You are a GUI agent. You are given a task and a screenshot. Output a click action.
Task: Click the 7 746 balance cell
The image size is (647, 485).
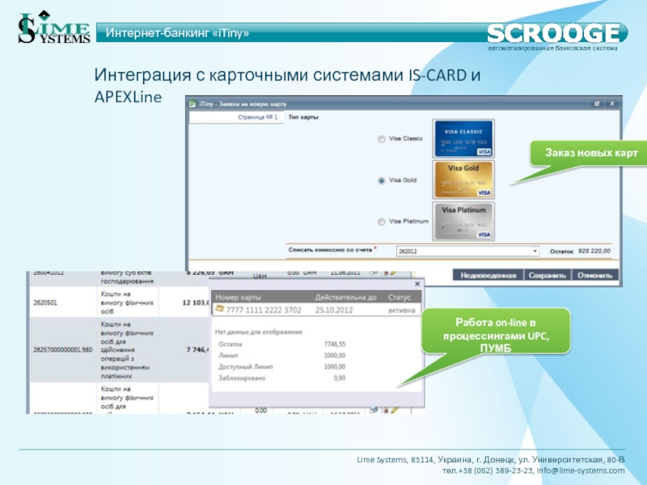click(197, 350)
